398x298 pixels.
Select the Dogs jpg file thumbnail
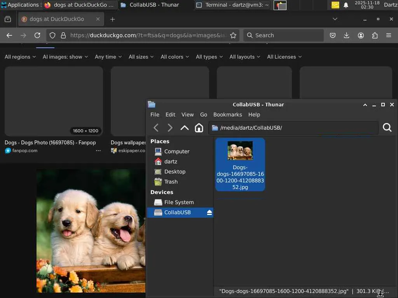tap(240, 151)
